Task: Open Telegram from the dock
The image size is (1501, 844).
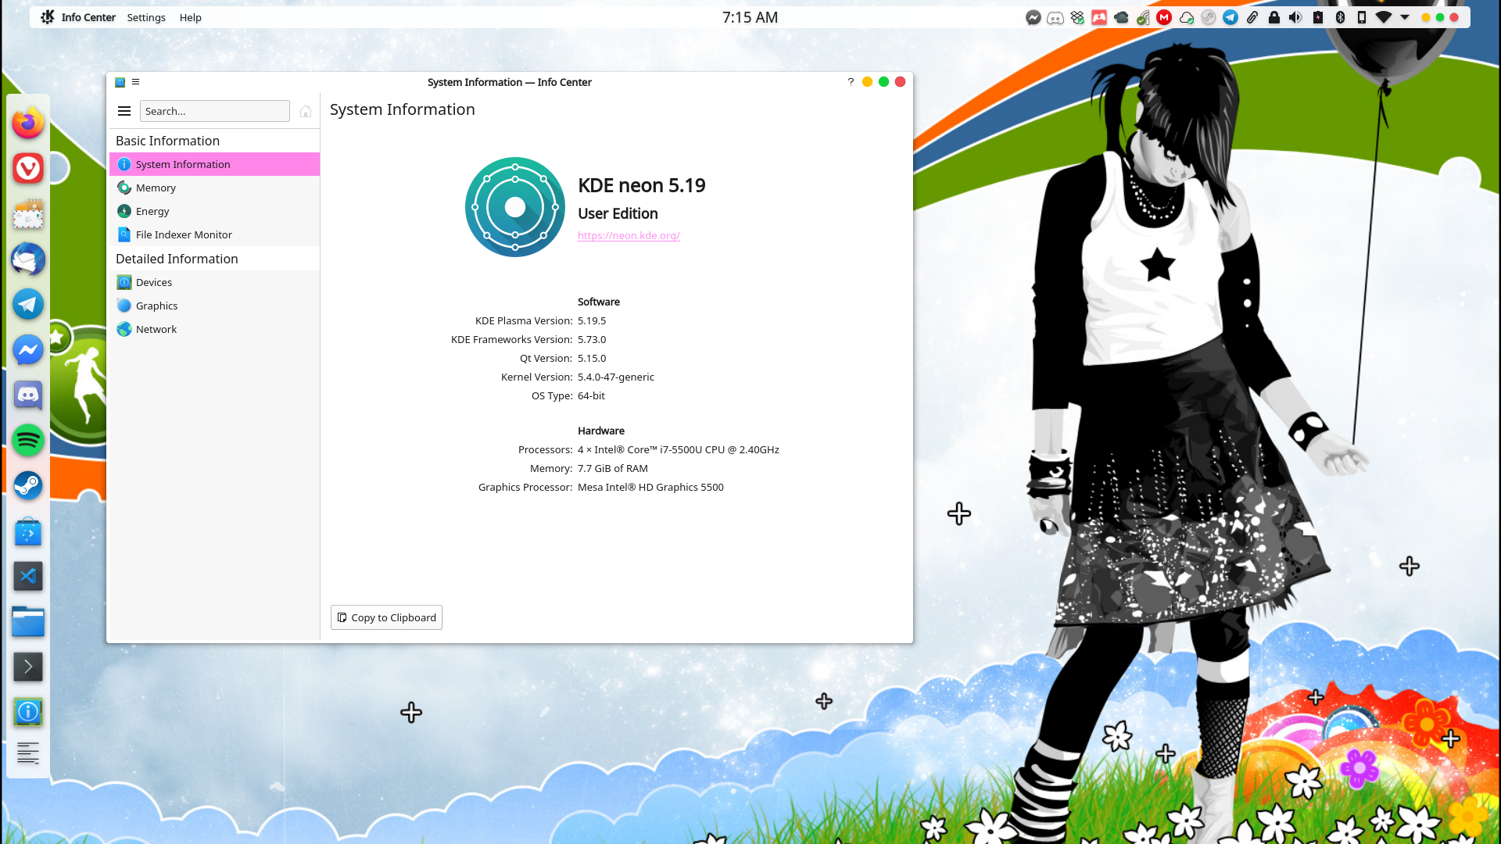Action: pyautogui.click(x=28, y=304)
